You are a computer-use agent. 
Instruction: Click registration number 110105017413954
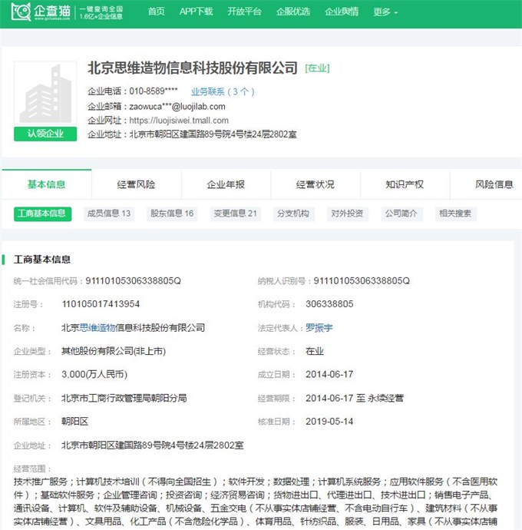point(101,304)
